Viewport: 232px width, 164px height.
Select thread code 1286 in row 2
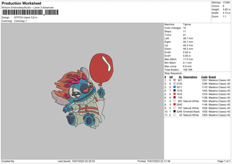(205, 84)
